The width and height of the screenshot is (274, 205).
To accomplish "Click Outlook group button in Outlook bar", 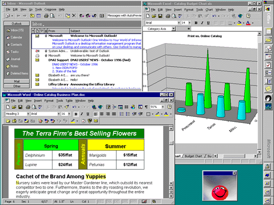I will tap(17, 23).
